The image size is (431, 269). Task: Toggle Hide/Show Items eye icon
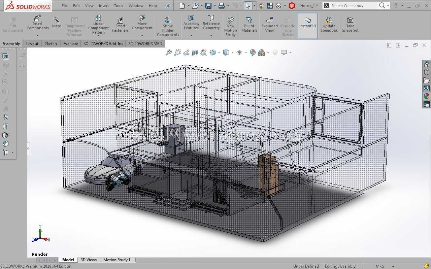pos(239,53)
